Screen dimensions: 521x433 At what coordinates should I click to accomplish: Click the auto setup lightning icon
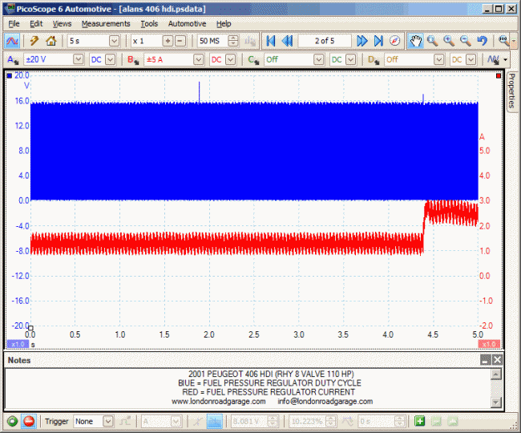35,41
